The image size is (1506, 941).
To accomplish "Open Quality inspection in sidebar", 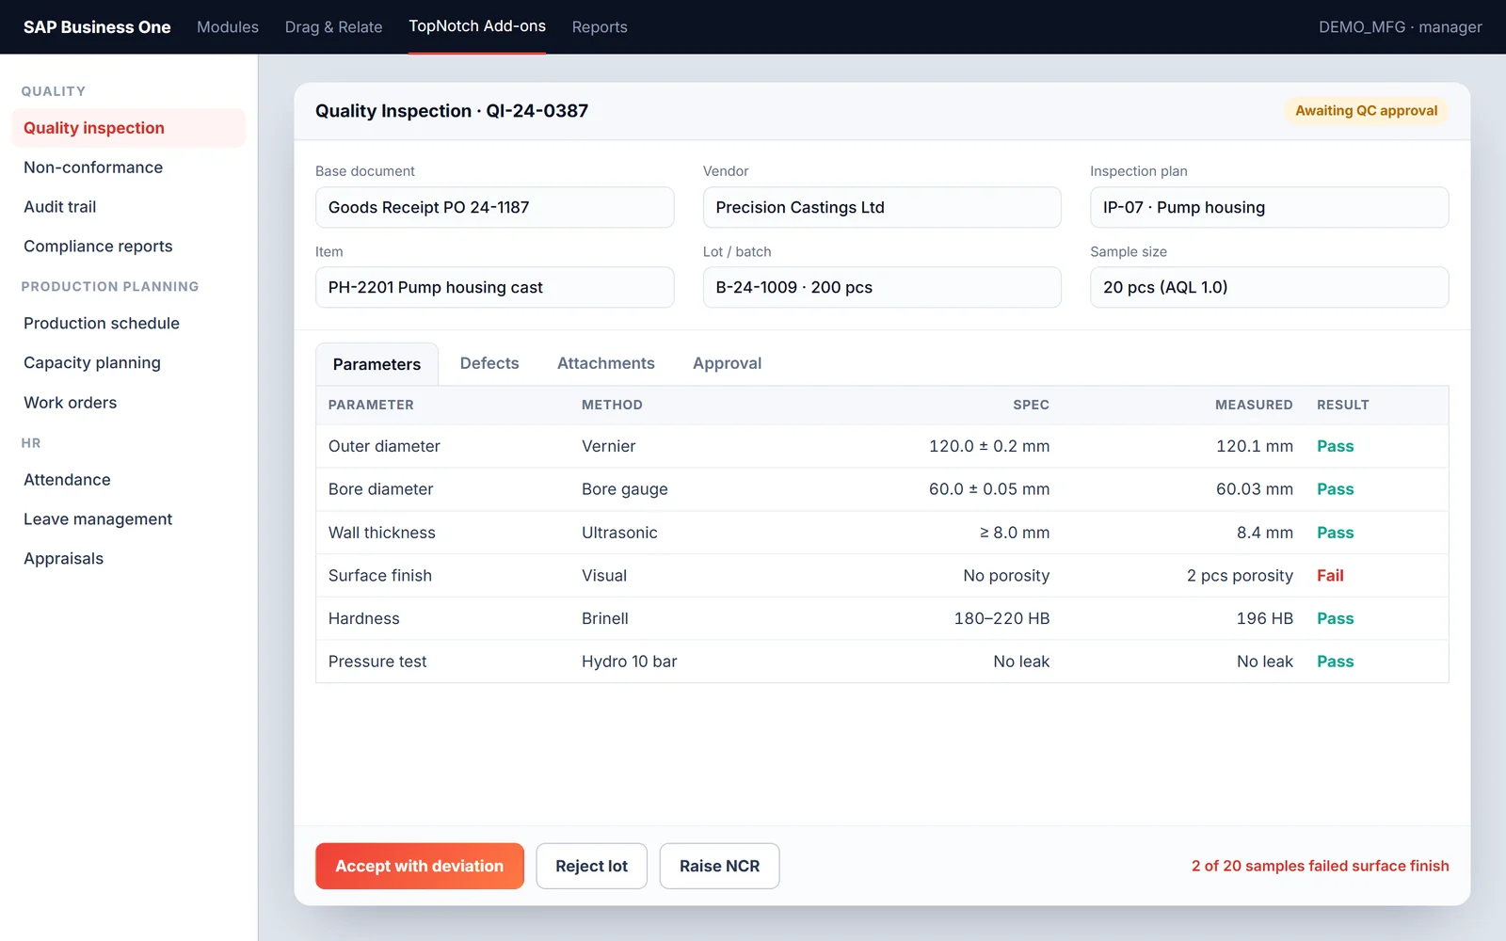I will tap(129, 128).
